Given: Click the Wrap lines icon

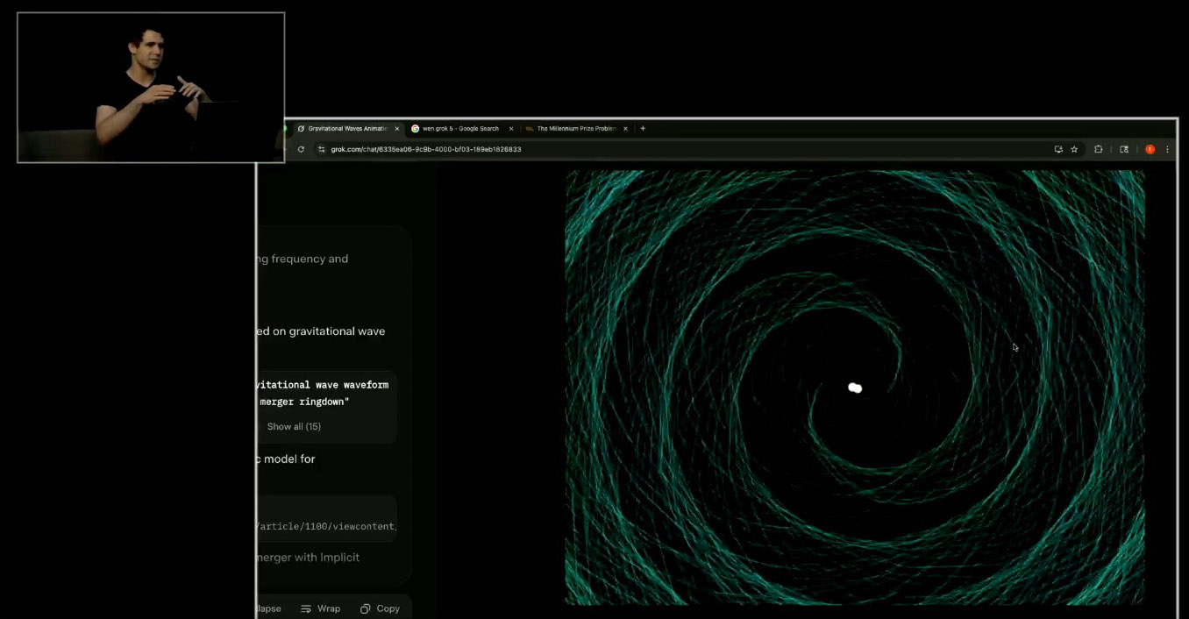Looking at the screenshot, I should click(305, 608).
